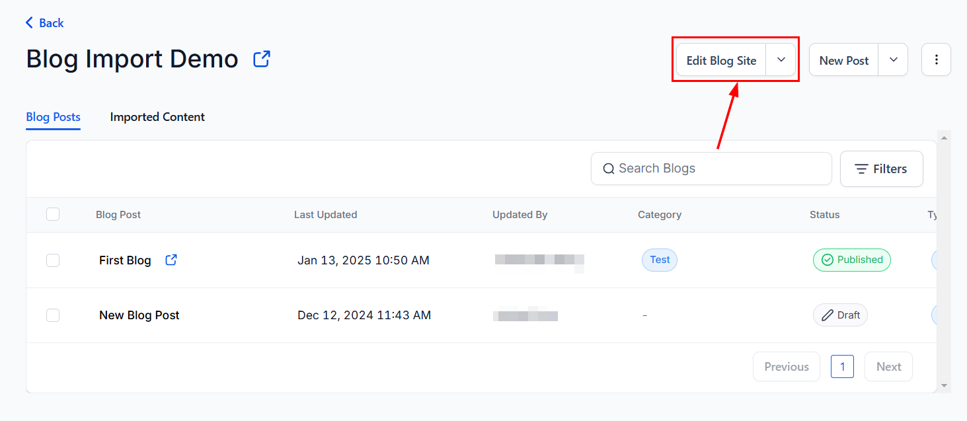Viewport: 967px width, 421px height.
Task: Click the Jan 13, 2025 10:50 AM date
Action: (x=364, y=260)
